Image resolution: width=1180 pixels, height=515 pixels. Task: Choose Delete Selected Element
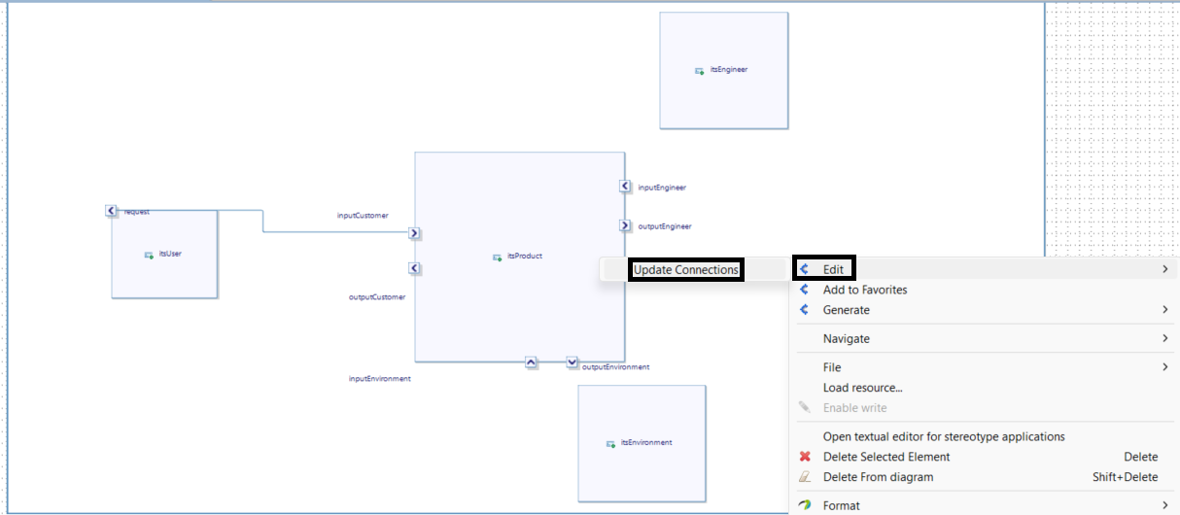(x=984, y=457)
